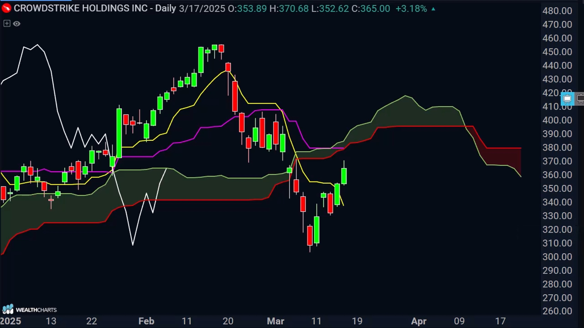Click the Feb label on the time axis
The height and width of the screenshot is (328, 584).
(x=146, y=321)
